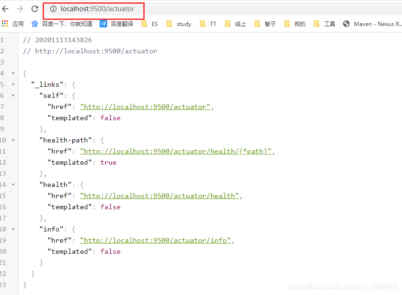View site information icon in address bar
Screen dimensions: 402x295
pyautogui.click(x=53, y=9)
